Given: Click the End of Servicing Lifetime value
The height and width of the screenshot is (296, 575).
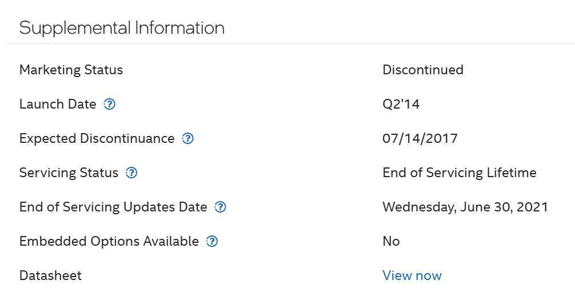Looking at the screenshot, I should coord(459,173).
